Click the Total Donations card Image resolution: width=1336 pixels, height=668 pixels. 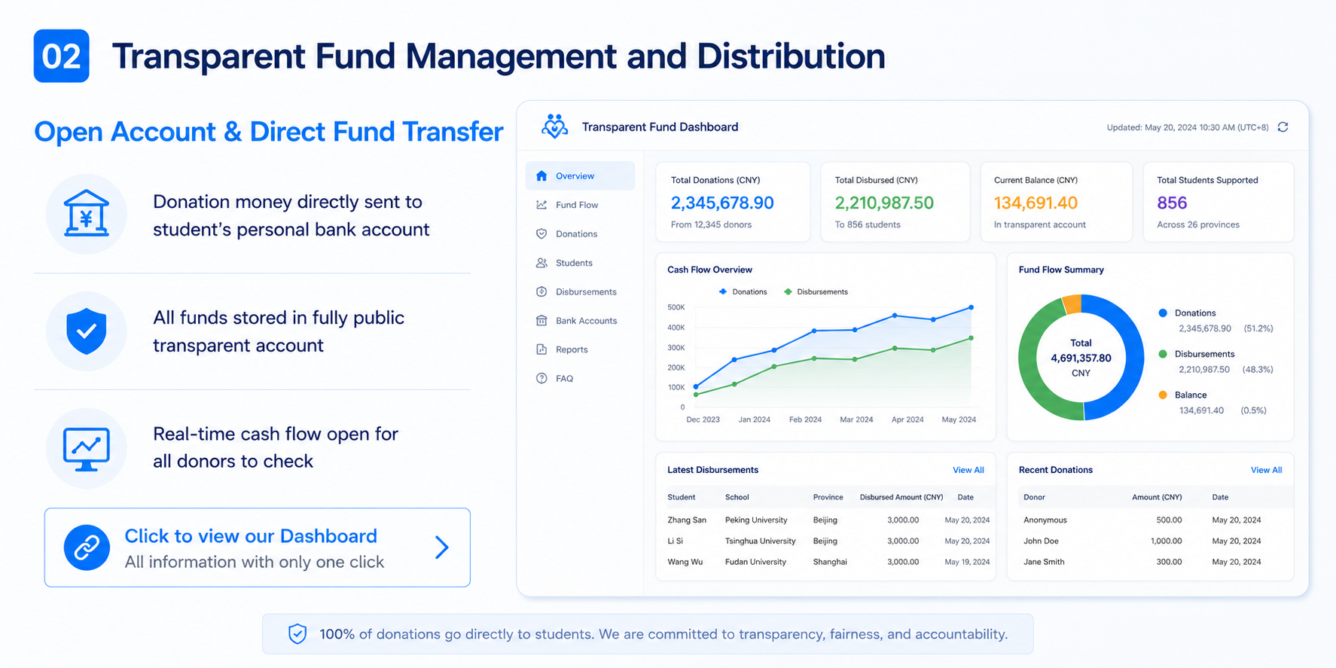[x=733, y=202]
